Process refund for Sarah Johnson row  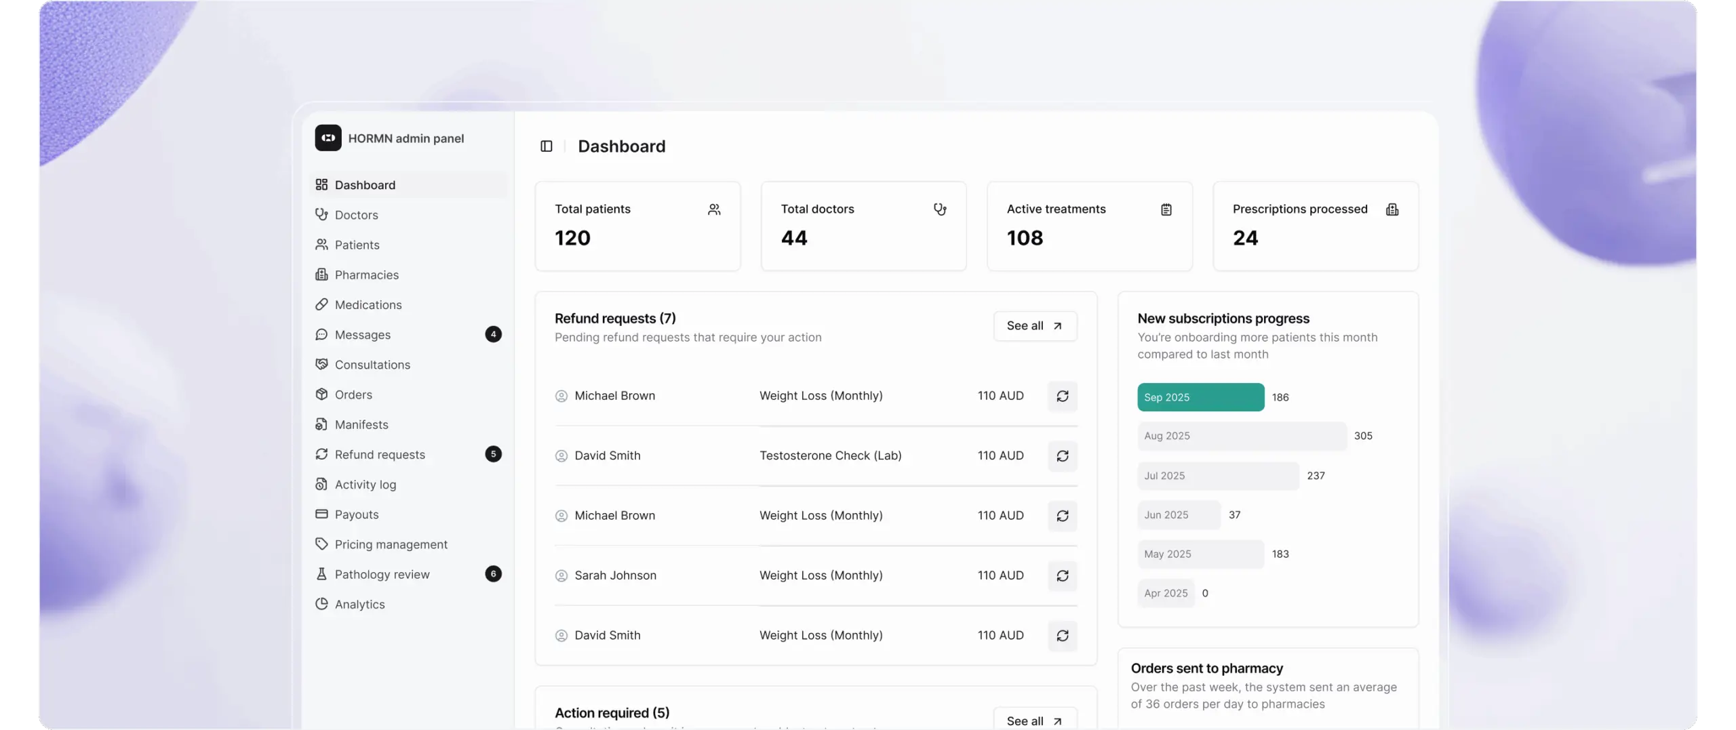[1062, 576]
